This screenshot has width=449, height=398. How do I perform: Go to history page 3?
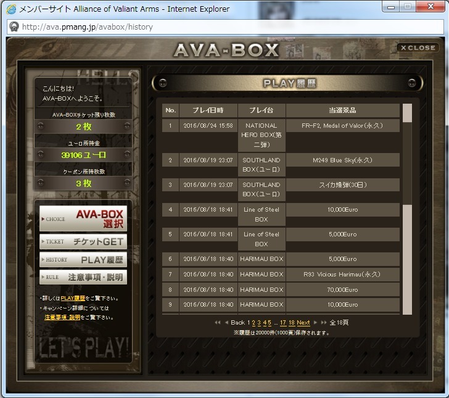[x=259, y=323]
